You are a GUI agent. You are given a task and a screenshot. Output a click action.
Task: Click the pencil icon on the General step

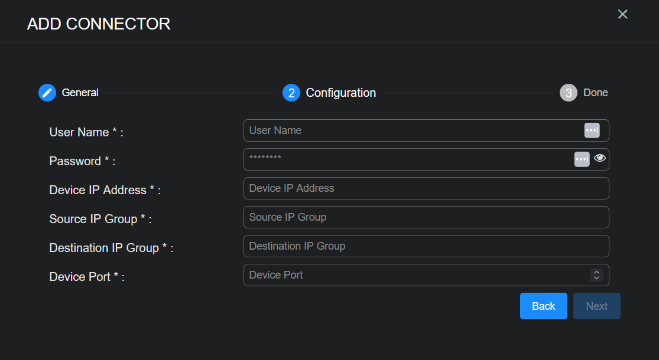point(47,93)
